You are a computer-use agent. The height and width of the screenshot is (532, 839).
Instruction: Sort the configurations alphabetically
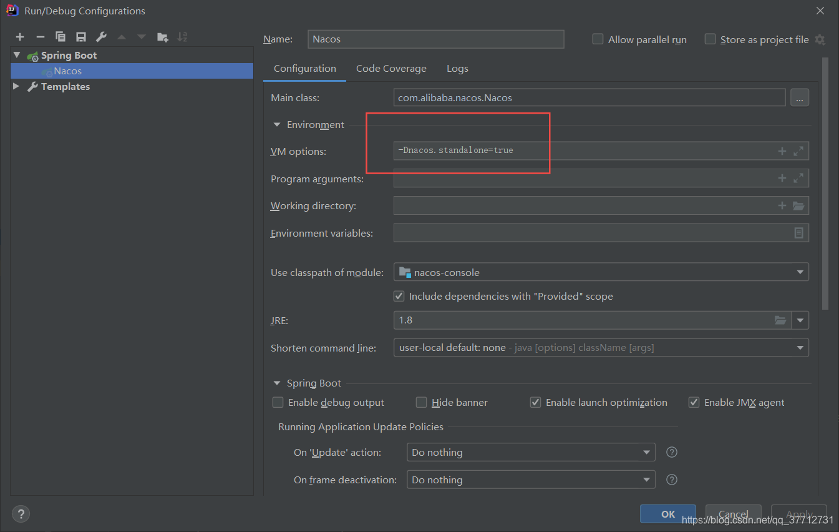coord(182,37)
